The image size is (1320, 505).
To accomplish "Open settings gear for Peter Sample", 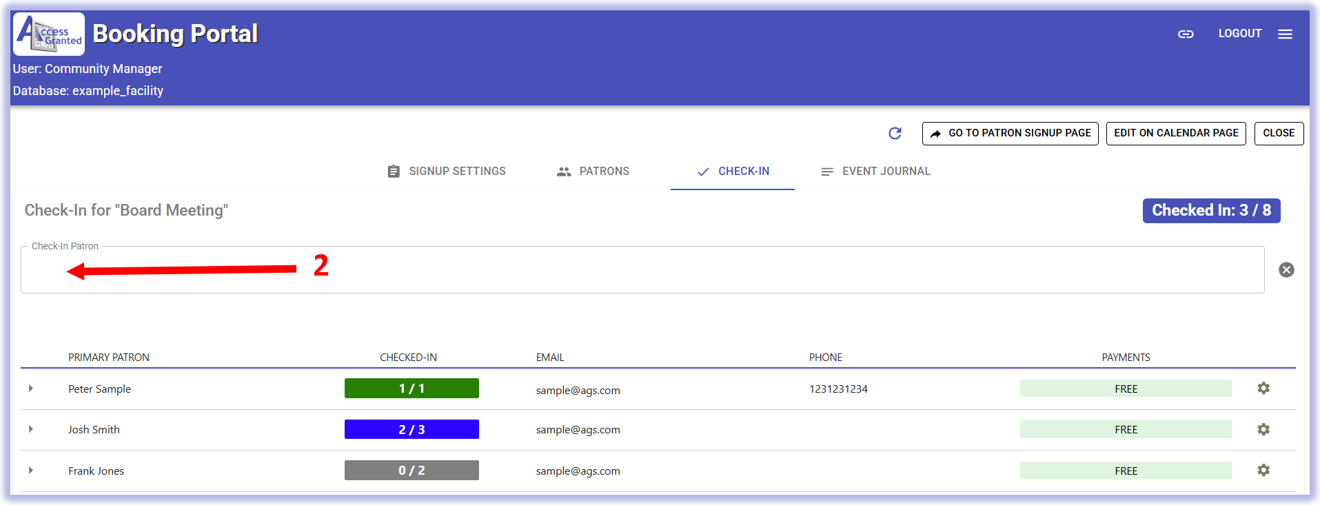I will pos(1263,389).
